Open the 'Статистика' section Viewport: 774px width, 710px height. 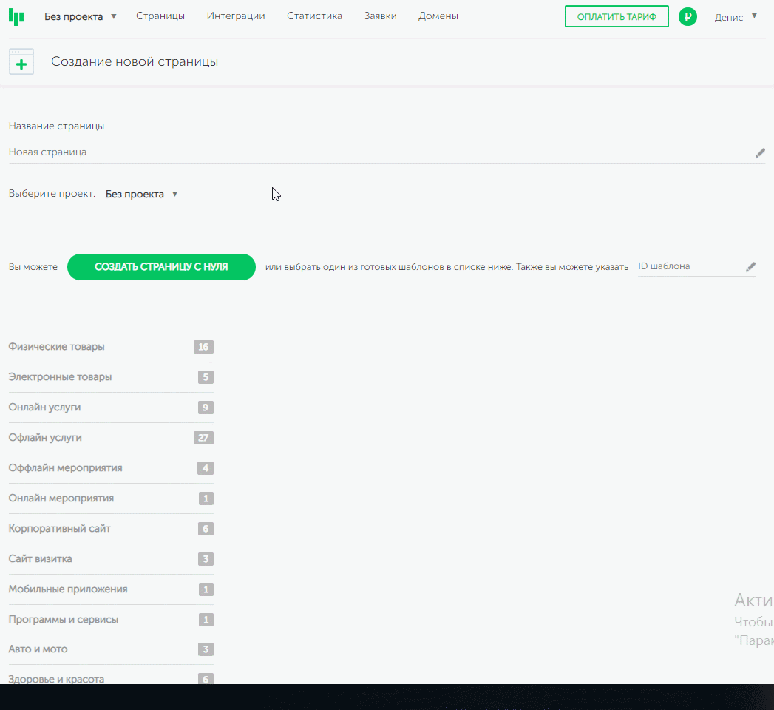pos(314,16)
